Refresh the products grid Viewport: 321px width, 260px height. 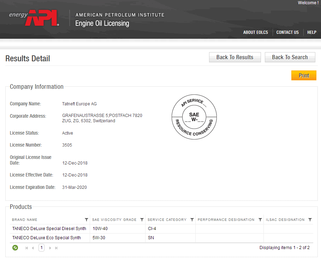click(x=15, y=248)
